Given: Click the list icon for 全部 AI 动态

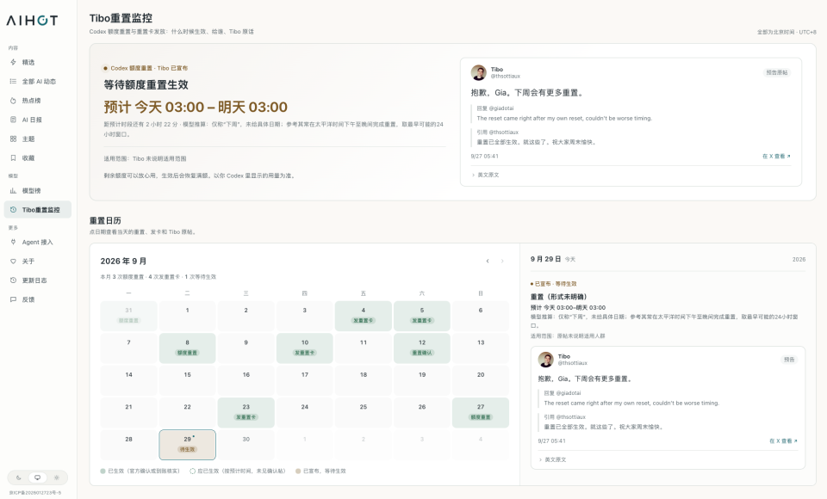Looking at the screenshot, I should [13, 81].
